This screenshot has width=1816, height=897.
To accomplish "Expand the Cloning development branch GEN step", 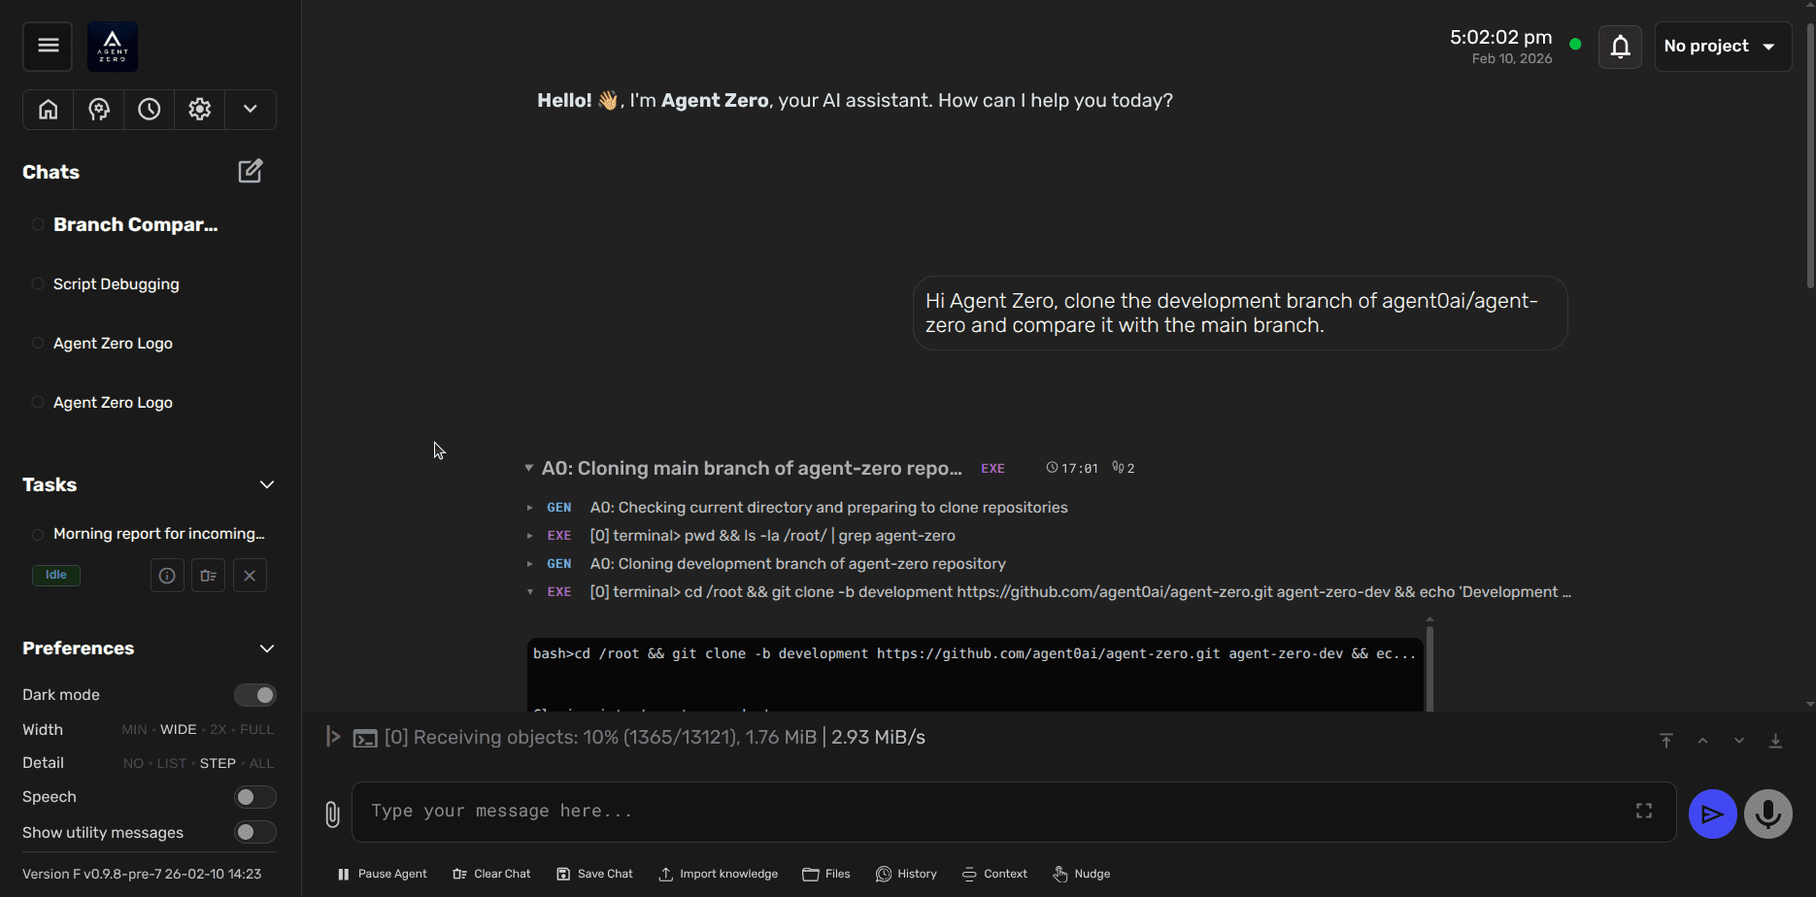I will tap(529, 564).
